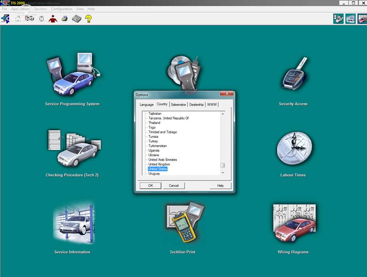Click the yellow question mark help icon

(x=88, y=19)
